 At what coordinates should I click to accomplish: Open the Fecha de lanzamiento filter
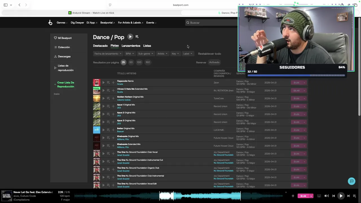coord(108,54)
